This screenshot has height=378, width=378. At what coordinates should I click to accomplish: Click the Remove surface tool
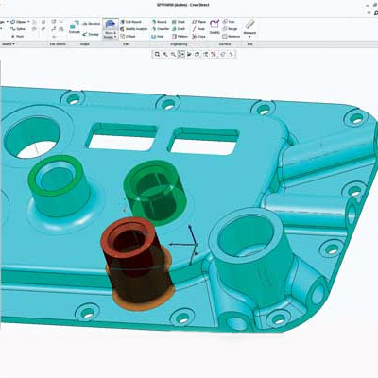tap(232, 37)
